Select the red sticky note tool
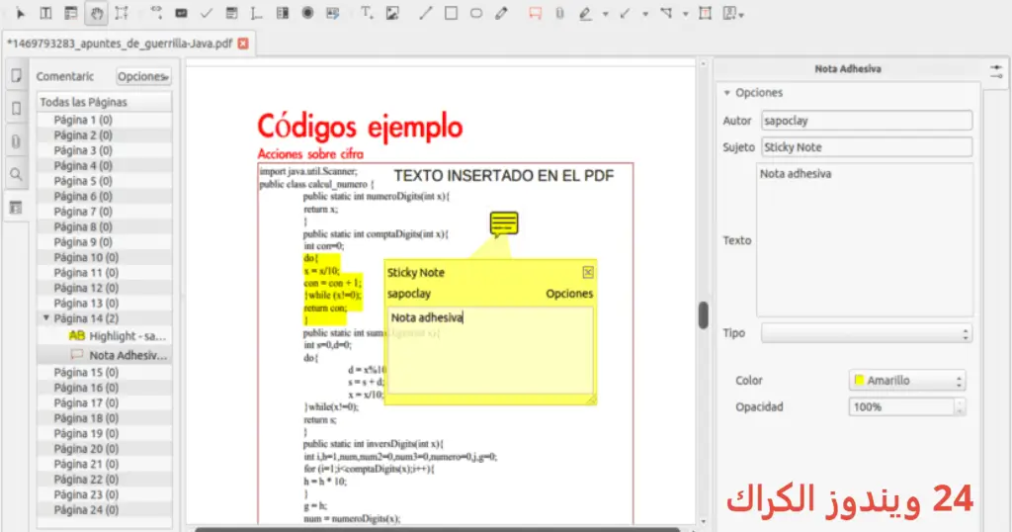 point(535,13)
